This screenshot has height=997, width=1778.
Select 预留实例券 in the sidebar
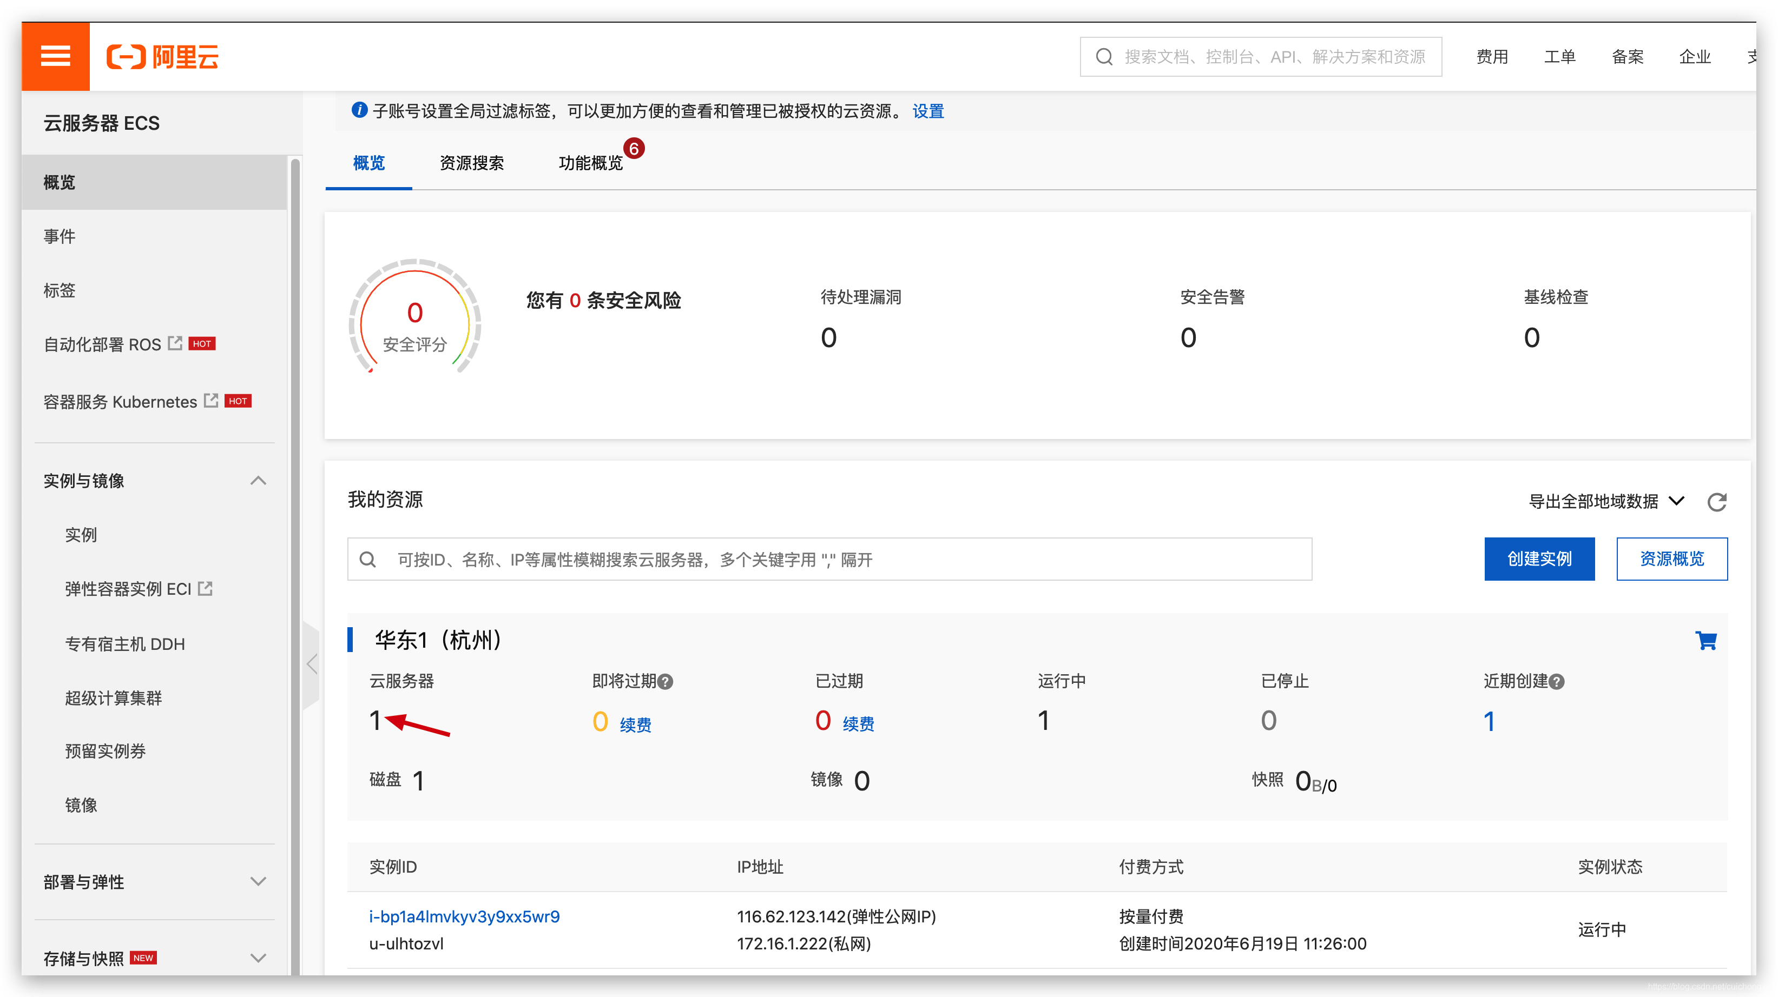pos(105,751)
